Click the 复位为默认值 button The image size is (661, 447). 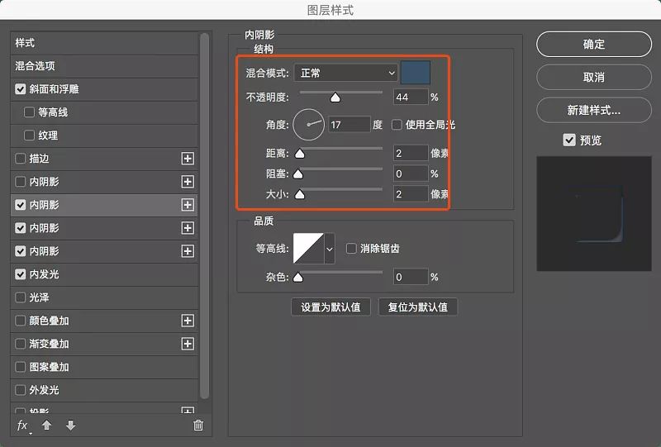418,307
